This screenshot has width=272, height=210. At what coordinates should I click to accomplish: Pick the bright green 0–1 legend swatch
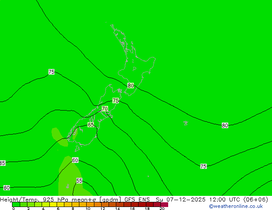pos(16,204)
